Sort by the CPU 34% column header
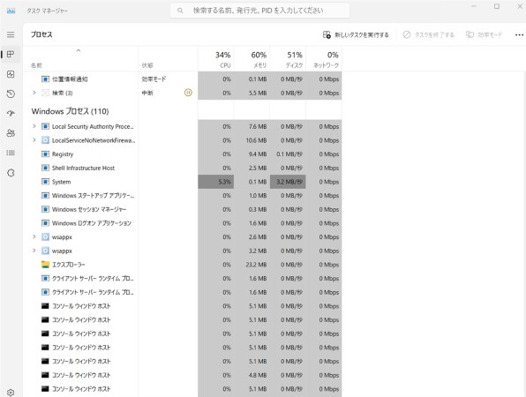Screen dimensions: 526x397 (x=215, y=59)
